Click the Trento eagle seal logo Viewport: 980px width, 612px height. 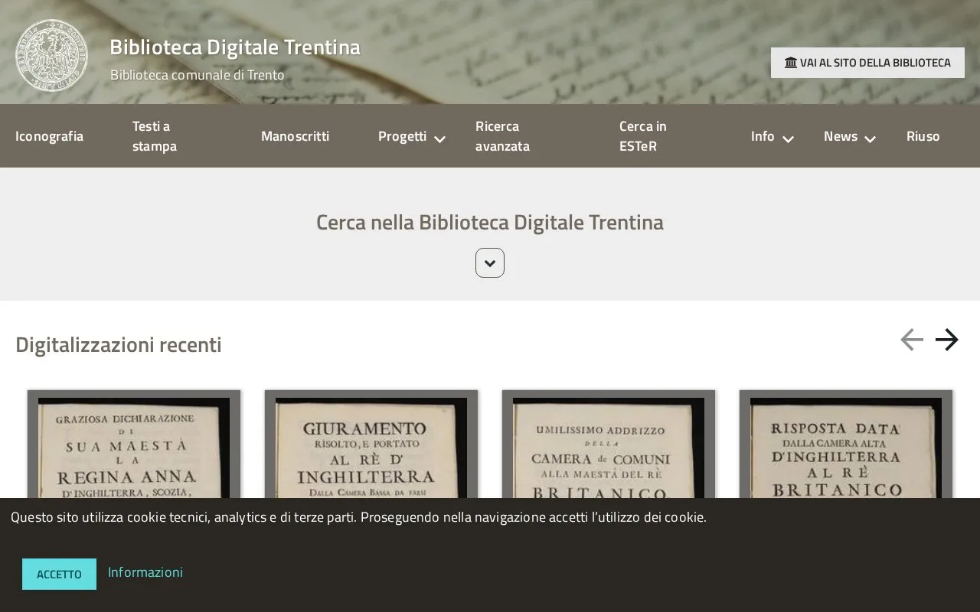tap(51, 55)
